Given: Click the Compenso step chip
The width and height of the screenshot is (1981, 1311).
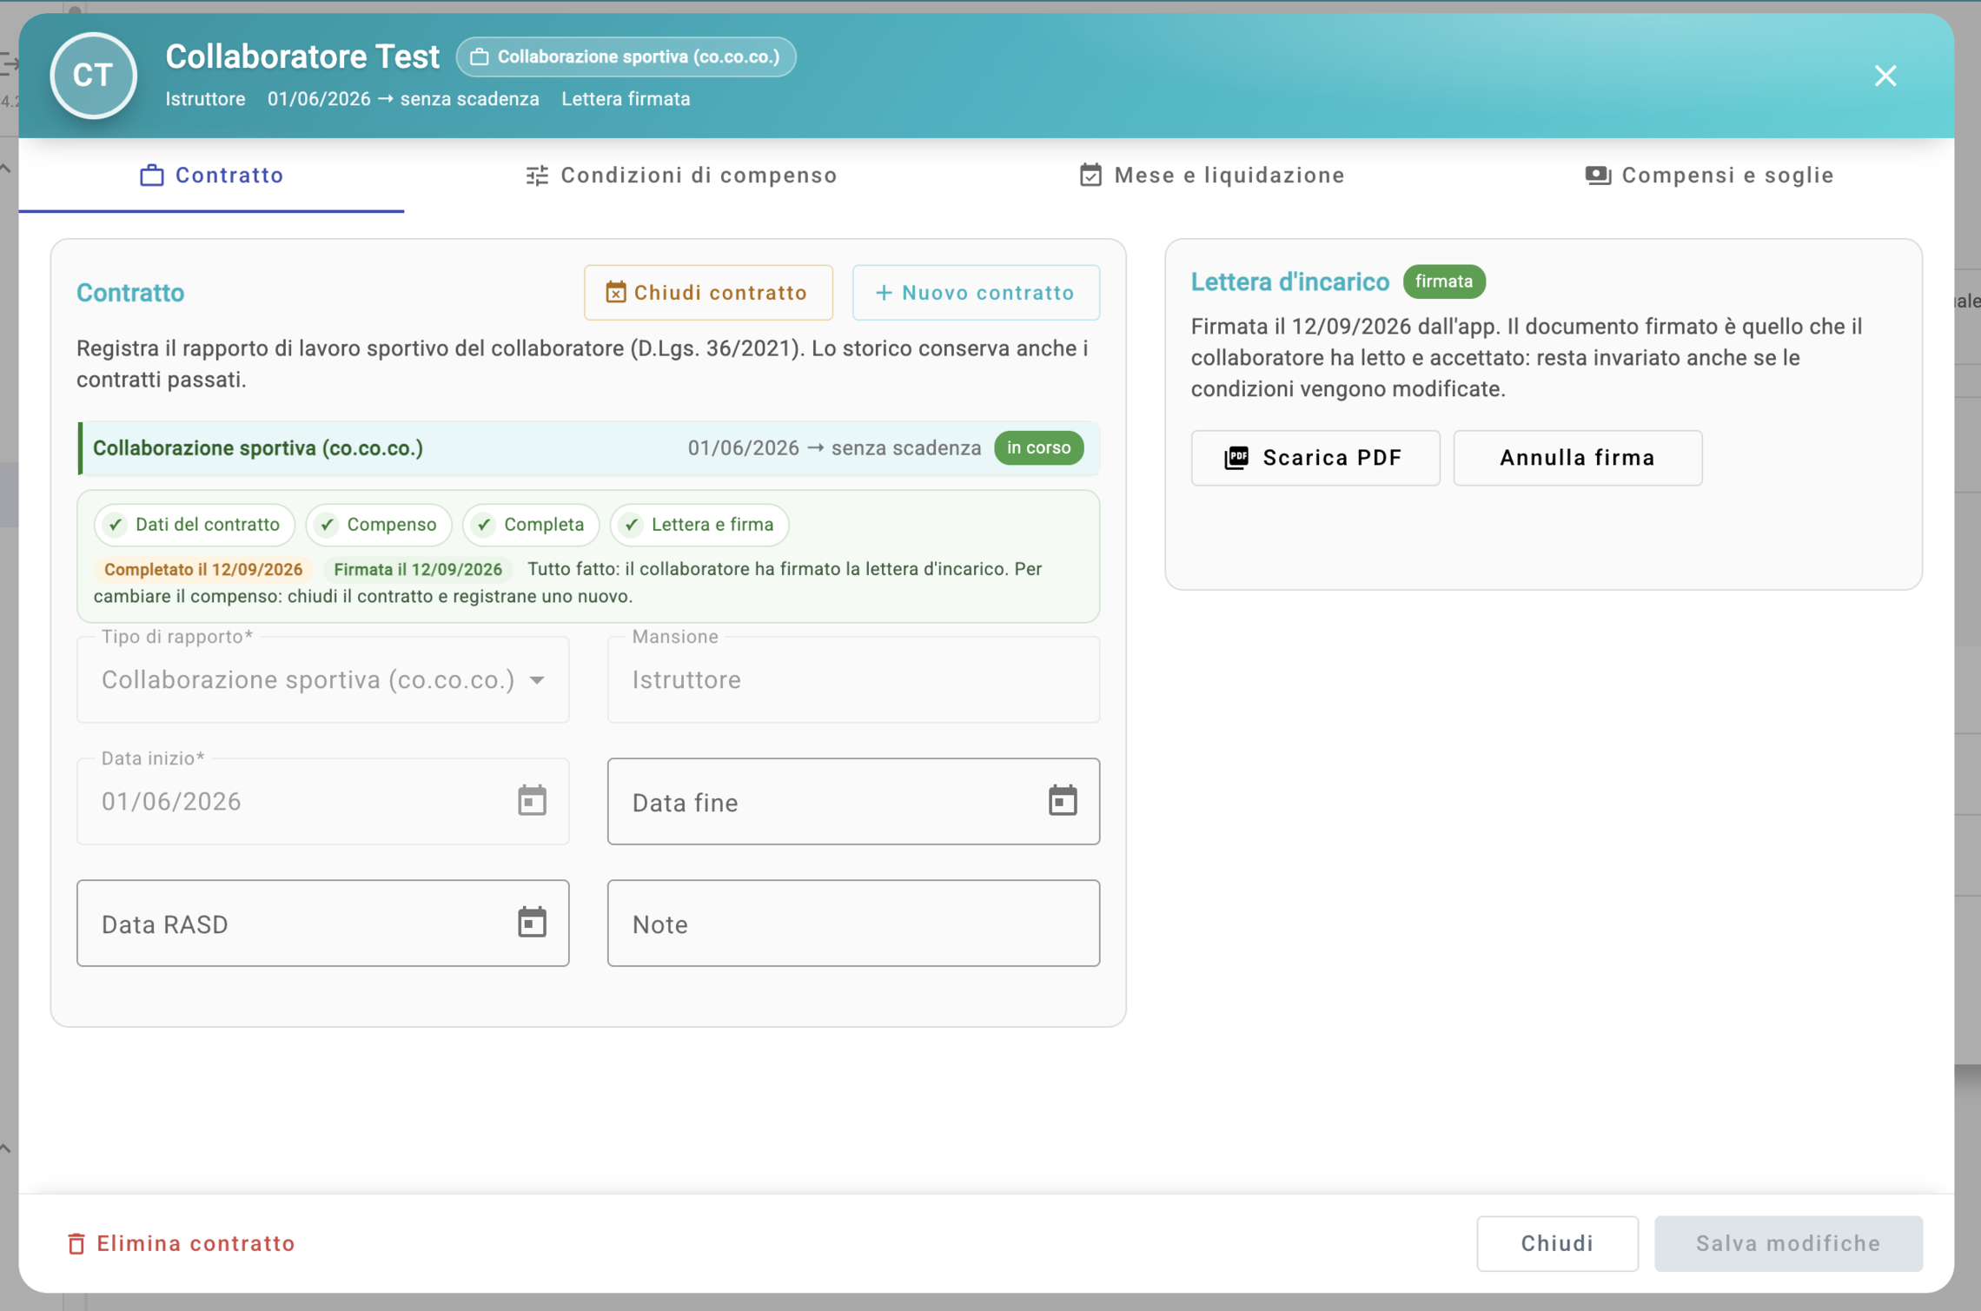Looking at the screenshot, I should (x=378, y=524).
